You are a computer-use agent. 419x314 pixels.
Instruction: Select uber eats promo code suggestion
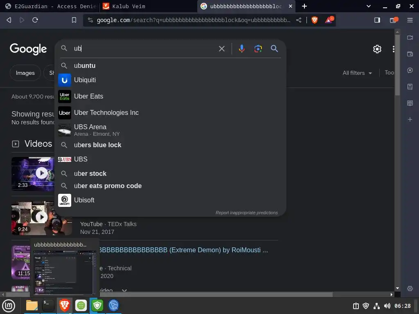pos(170,186)
